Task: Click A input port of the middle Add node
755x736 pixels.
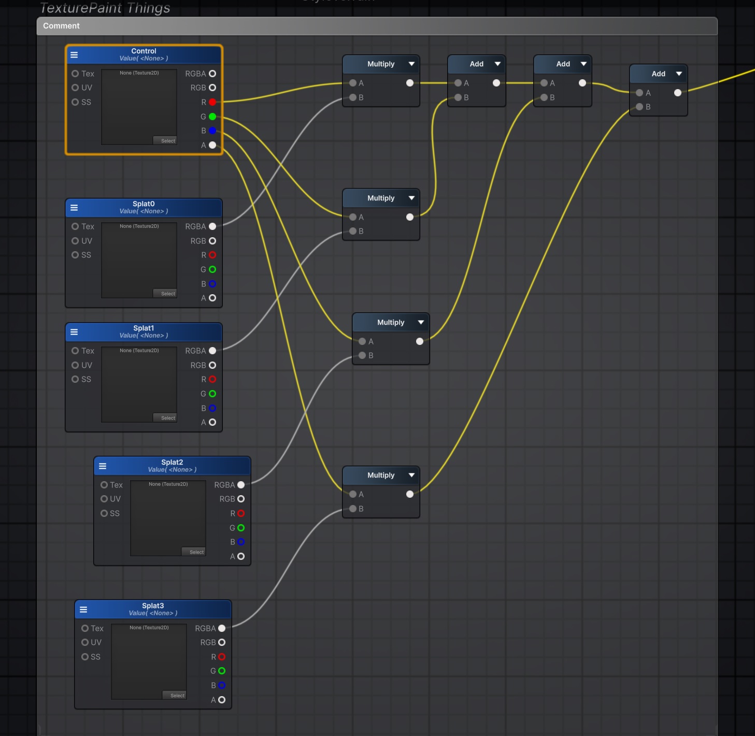Action: [544, 83]
